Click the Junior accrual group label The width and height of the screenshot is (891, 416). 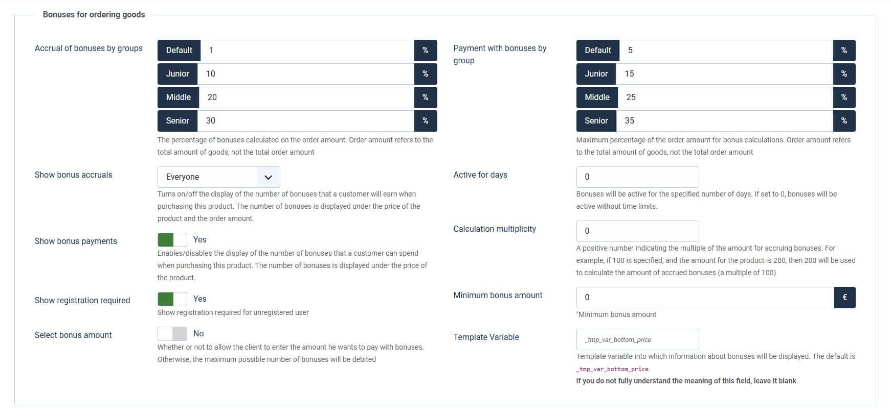(x=177, y=74)
